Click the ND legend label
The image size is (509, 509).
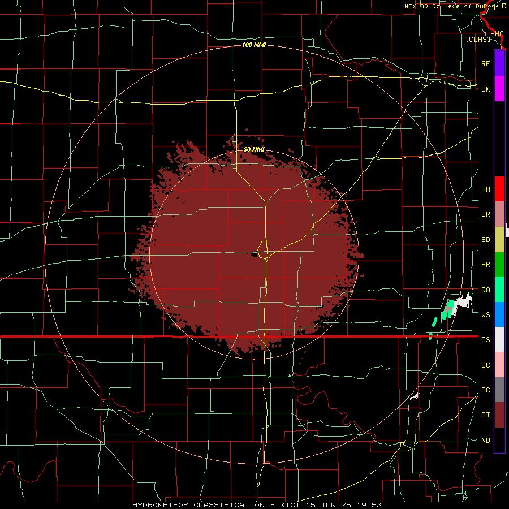(x=485, y=441)
